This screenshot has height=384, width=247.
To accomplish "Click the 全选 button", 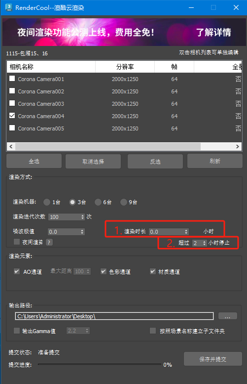I will (x=34, y=161).
